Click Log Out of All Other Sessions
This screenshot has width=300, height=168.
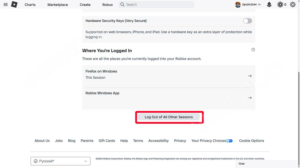click(x=169, y=117)
